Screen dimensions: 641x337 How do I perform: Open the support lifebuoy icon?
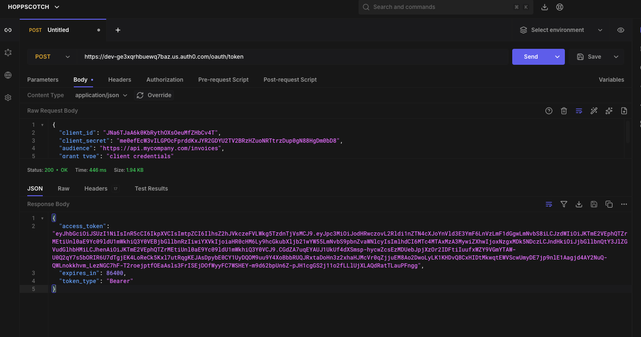560,7
